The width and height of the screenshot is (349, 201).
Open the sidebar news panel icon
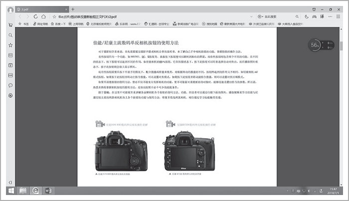[10, 55]
